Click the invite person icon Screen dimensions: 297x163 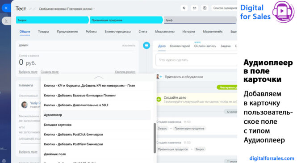pyautogui.click(x=159, y=77)
